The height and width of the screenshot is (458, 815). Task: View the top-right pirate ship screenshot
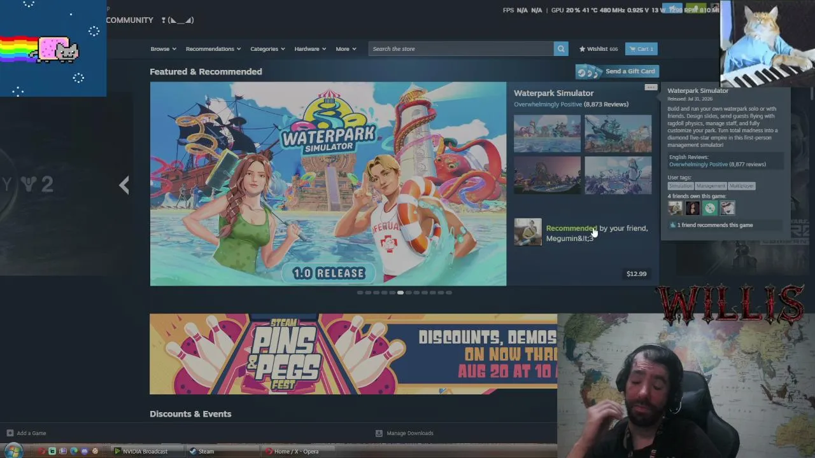click(618, 134)
